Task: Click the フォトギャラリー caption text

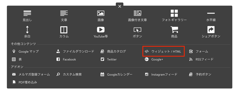Action: [174, 20]
